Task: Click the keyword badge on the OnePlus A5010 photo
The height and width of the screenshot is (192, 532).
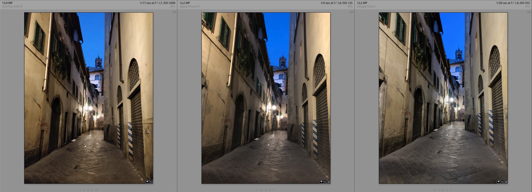Action: click(x=147, y=182)
